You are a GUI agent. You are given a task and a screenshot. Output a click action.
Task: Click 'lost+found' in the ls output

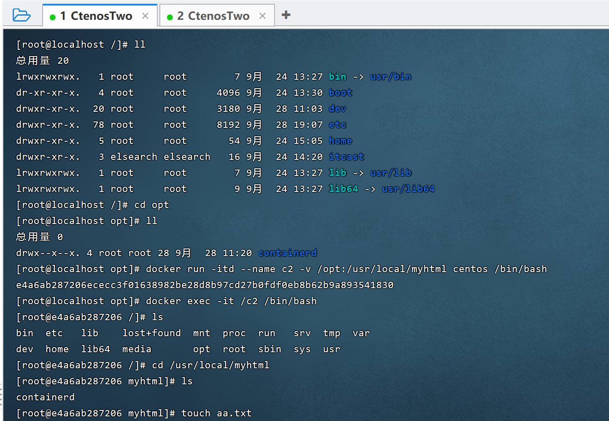[151, 333]
